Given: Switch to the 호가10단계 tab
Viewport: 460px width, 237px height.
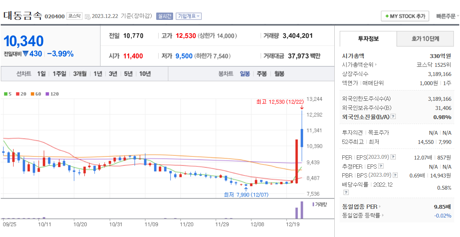Looking at the screenshot, I should [425, 39].
